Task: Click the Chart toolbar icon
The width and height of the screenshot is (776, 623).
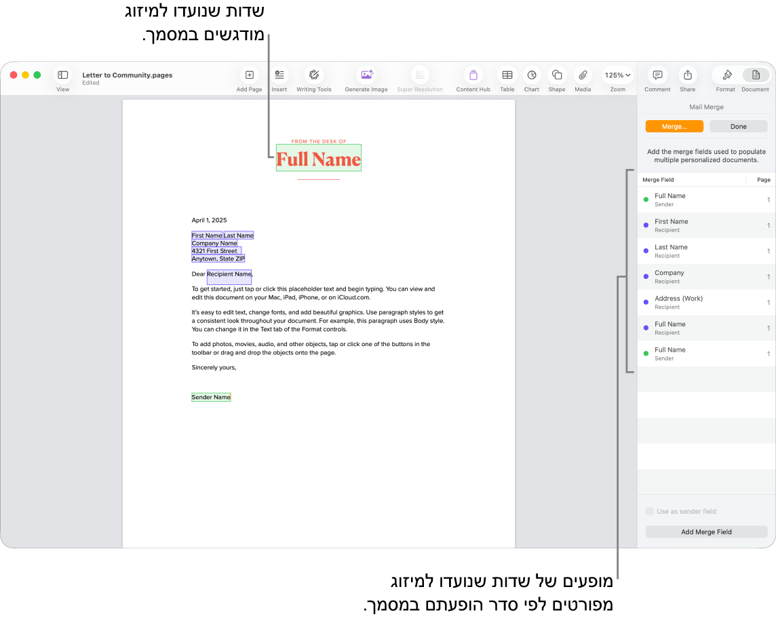Action: coord(532,75)
